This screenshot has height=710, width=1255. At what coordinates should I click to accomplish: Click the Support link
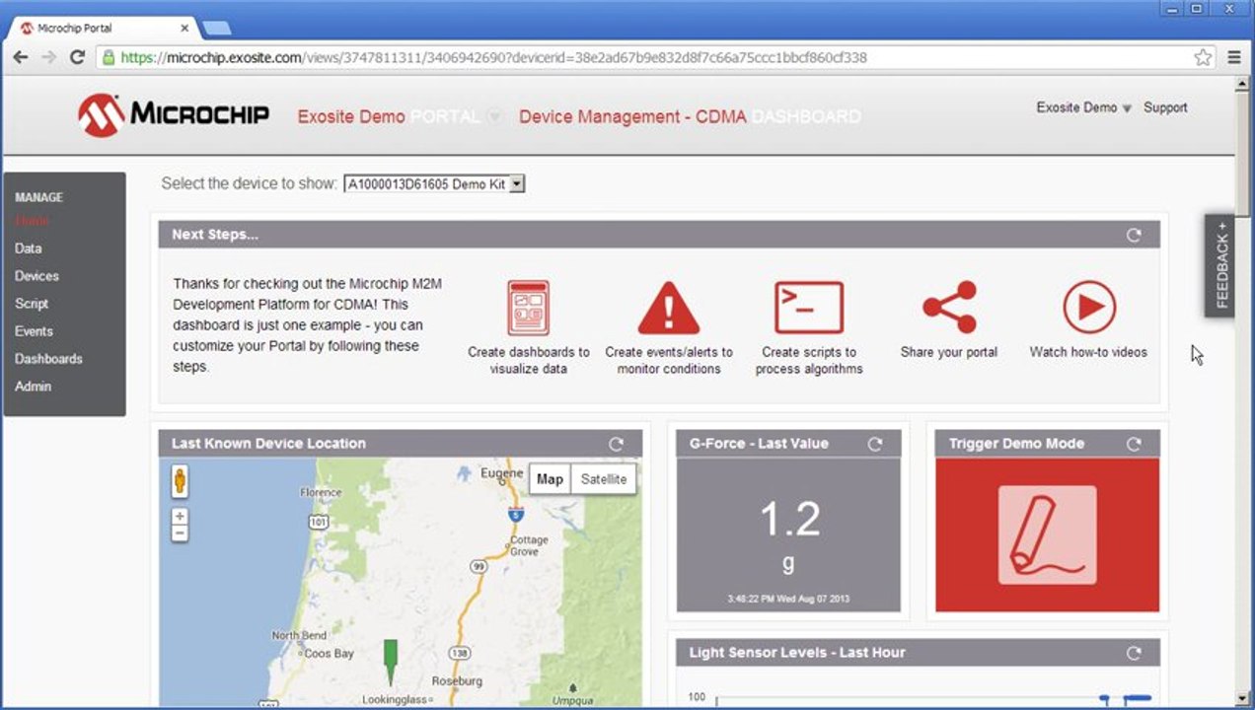coord(1165,107)
